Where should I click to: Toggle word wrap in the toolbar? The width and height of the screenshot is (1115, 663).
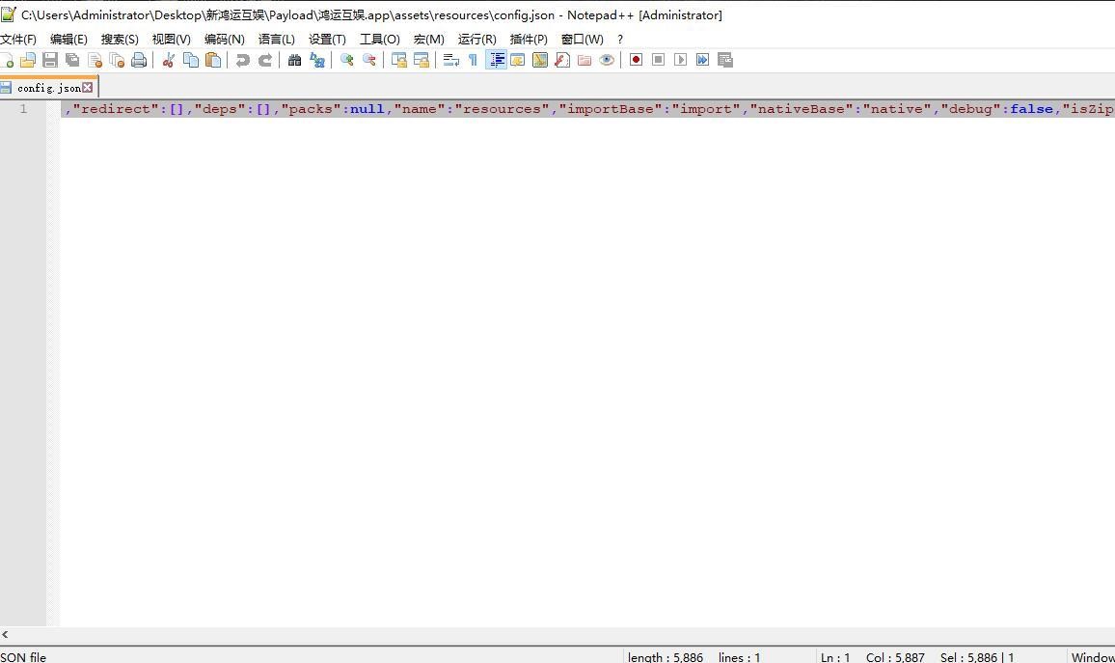pos(450,60)
